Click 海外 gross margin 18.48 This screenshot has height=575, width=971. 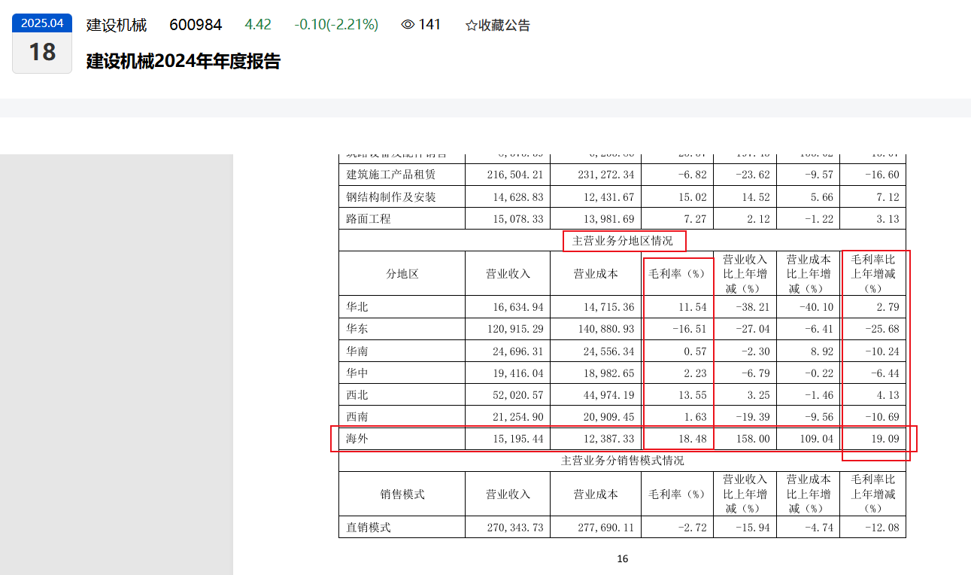coord(692,438)
